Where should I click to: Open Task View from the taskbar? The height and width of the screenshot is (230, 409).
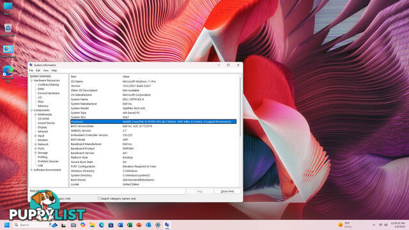click(x=64, y=225)
